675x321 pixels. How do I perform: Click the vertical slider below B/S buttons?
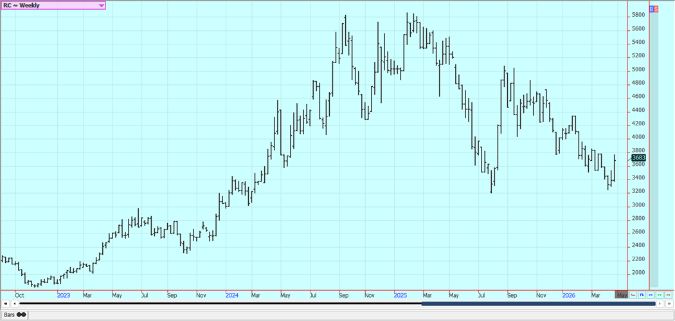pyautogui.click(x=654, y=148)
